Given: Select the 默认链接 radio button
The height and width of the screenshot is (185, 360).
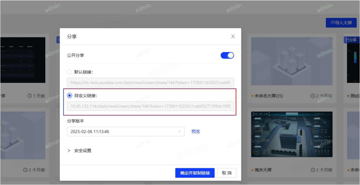Looking at the screenshot, I should [69, 72].
